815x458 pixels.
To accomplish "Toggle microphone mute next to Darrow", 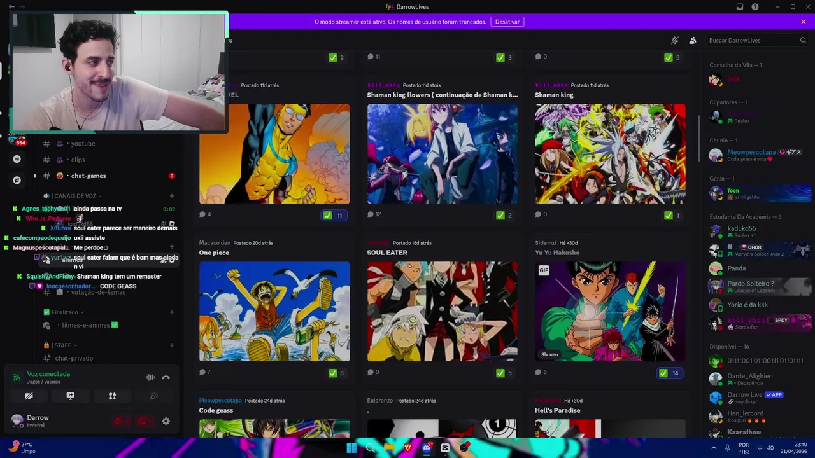I will [118, 421].
